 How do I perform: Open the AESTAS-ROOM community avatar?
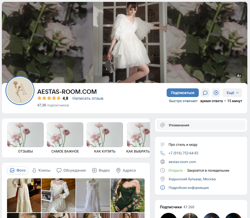point(20,91)
